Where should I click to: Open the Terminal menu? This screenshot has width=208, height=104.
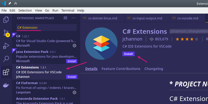click(68, 10)
